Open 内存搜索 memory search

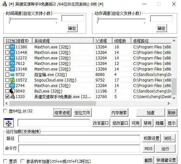[119, 113]
